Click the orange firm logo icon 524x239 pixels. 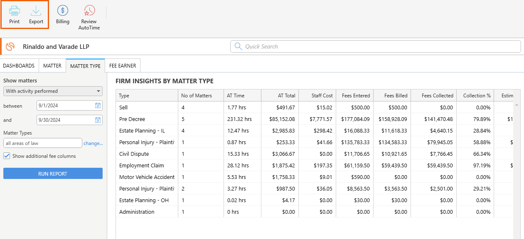[10, 46]
